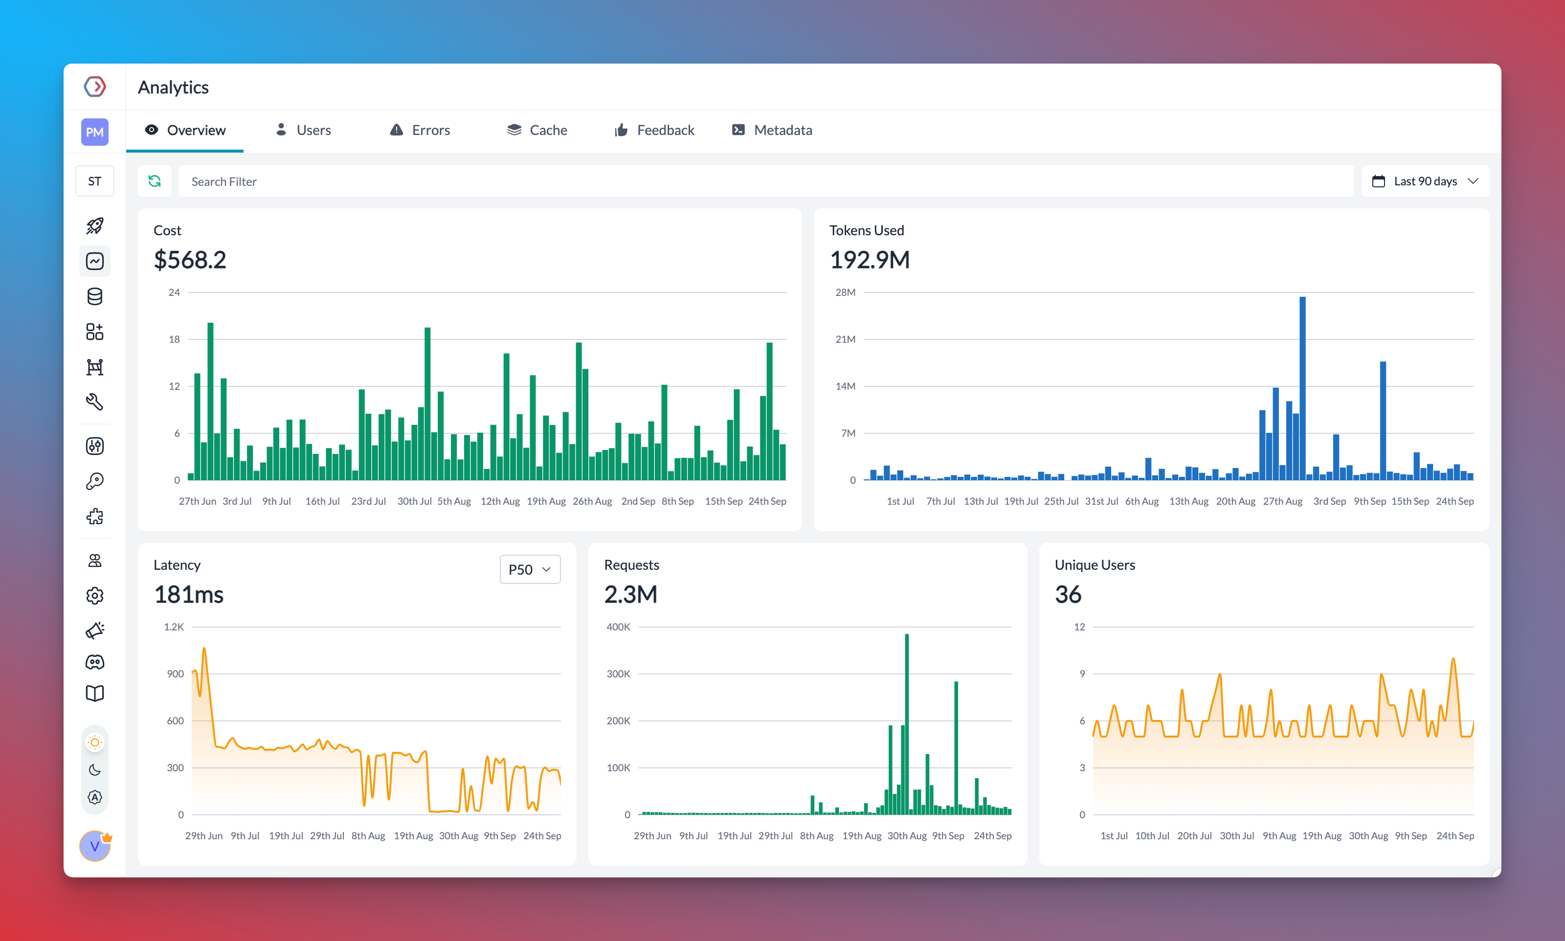The height and width of the screenshot is (941, 1565).
Task: Switch to light theme sun toggle
Action: tap(94, 742)
